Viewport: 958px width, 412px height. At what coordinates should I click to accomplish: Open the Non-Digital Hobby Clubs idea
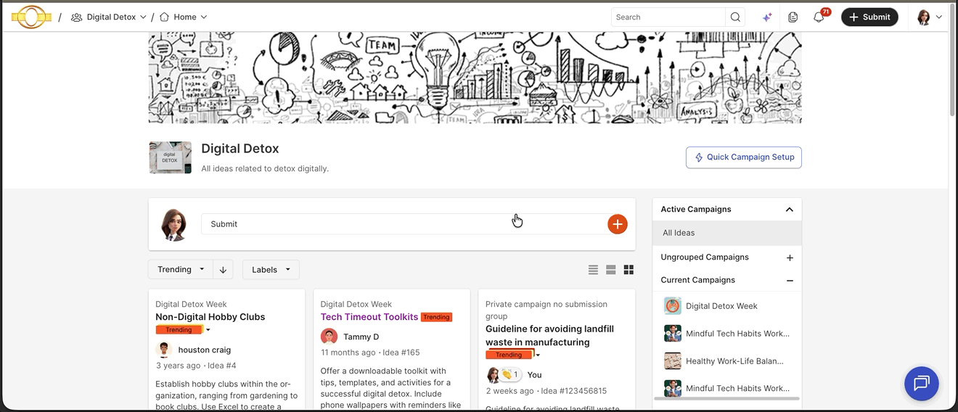[x=210, y=317]
